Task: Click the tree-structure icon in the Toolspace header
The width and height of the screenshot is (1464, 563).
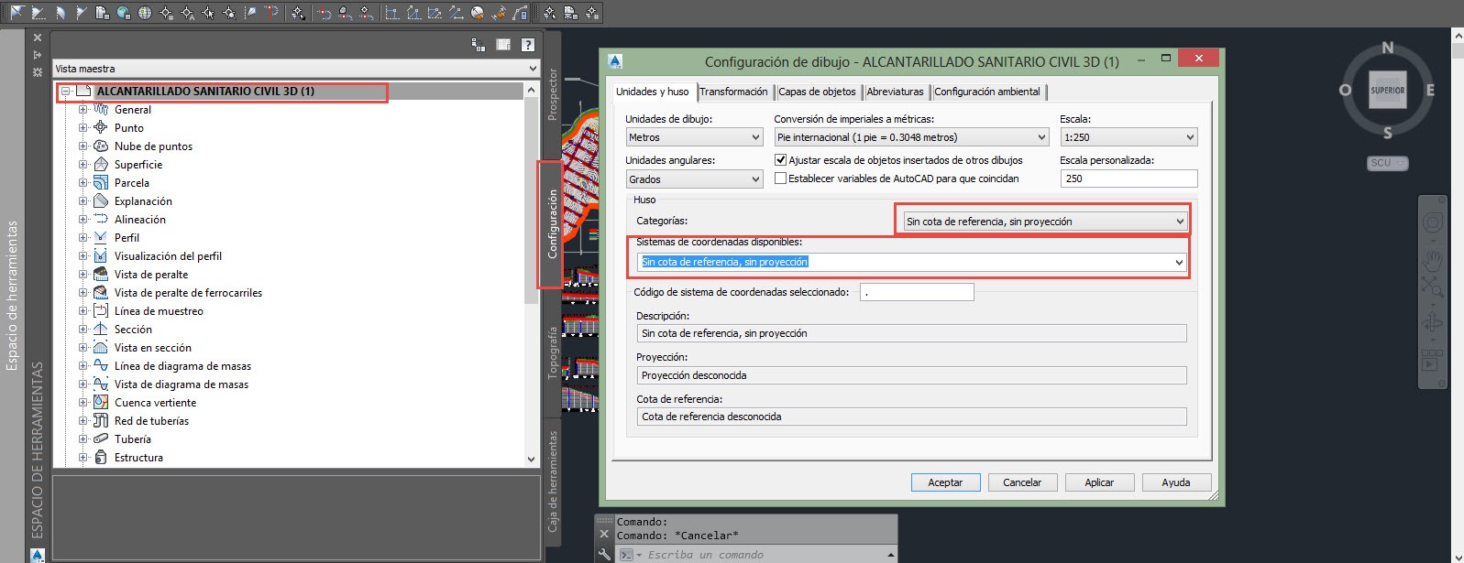Action: [478, 45]
